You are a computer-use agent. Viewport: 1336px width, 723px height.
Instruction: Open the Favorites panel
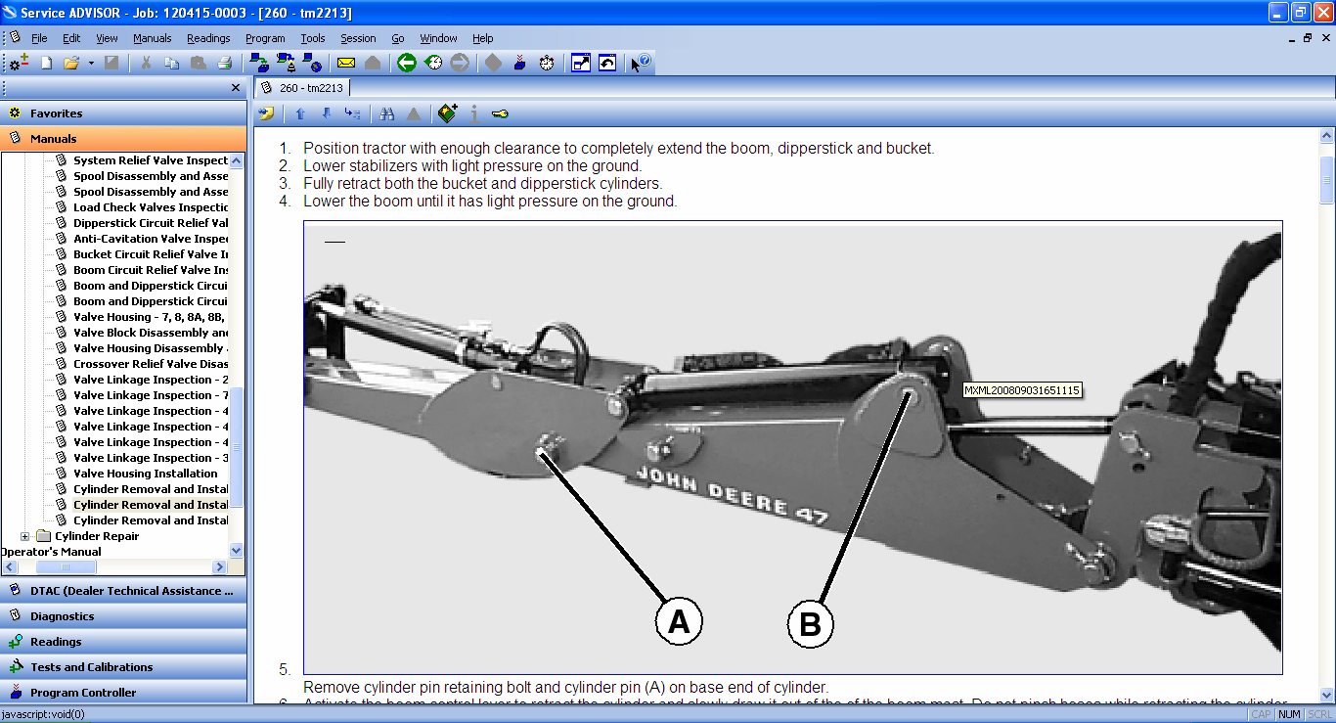pos(123,113)
